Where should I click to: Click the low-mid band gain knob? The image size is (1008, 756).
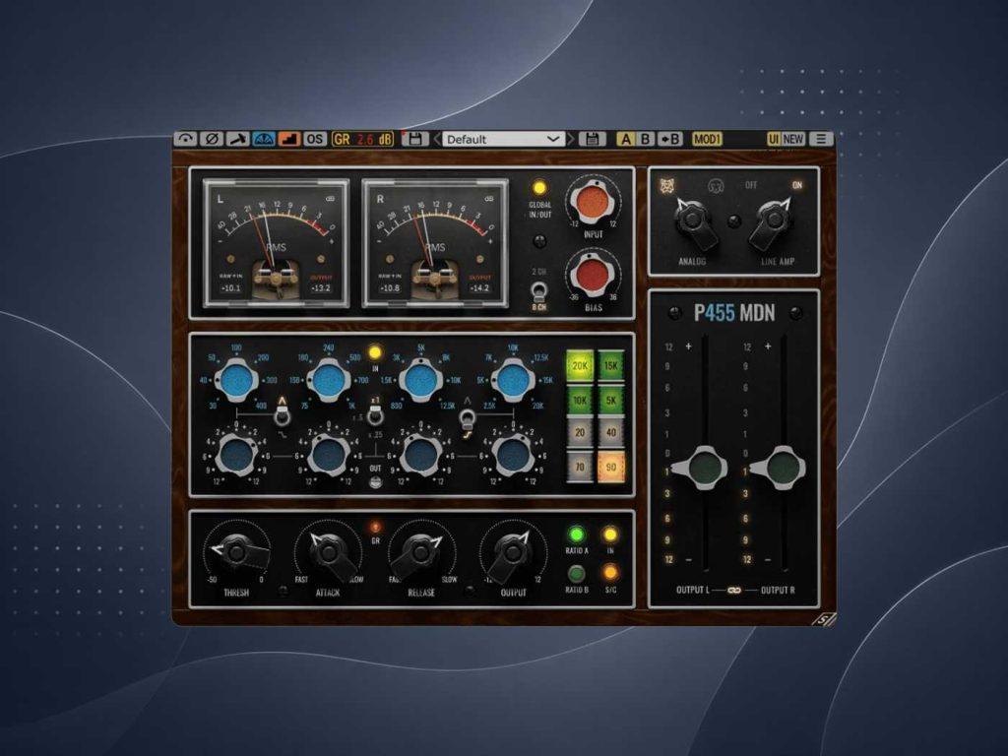[329, 454]
